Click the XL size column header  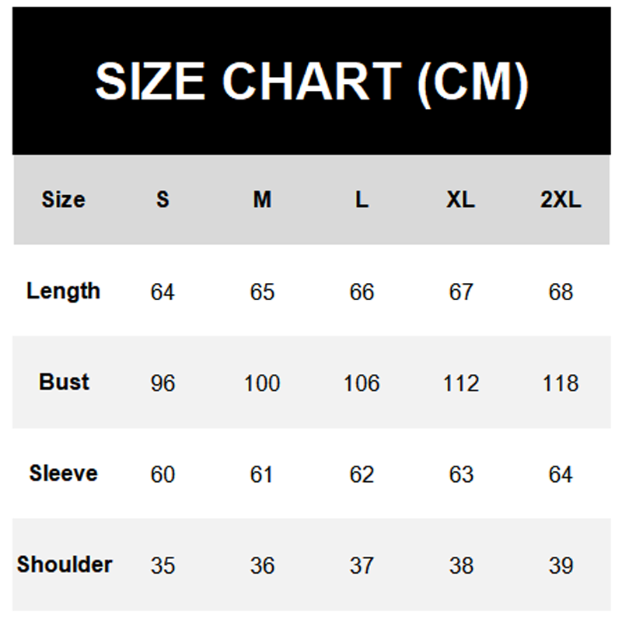click(x=460, y=200)
